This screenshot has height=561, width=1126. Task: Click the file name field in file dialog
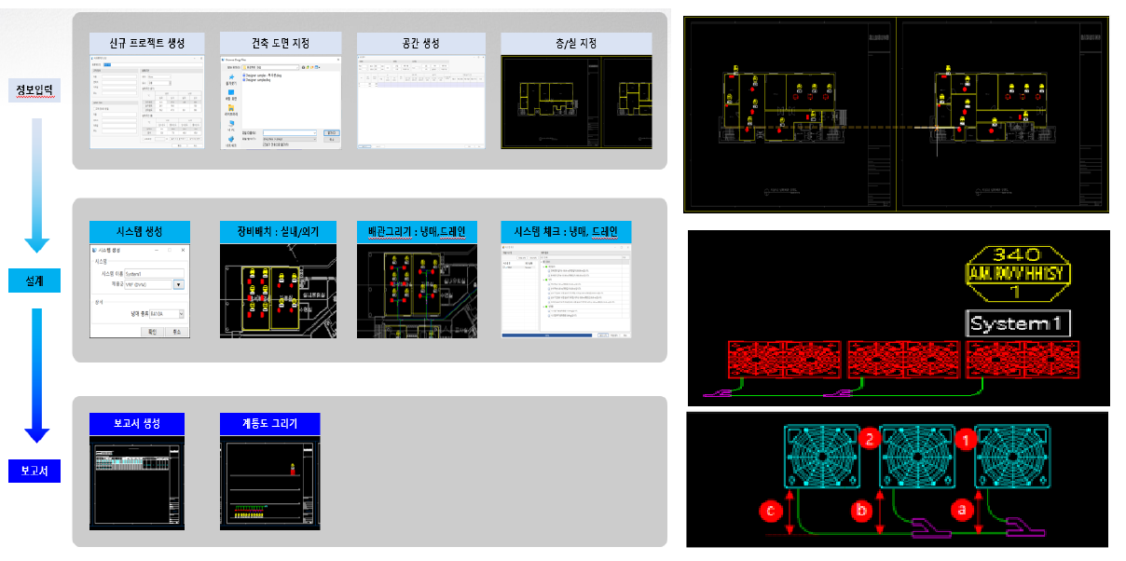[x=290, y=133]
